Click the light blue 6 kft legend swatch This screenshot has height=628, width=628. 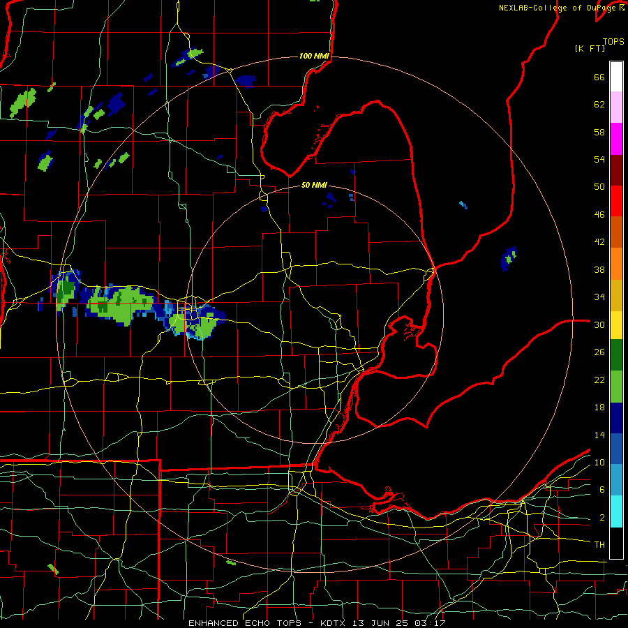[x=616, y=480]
